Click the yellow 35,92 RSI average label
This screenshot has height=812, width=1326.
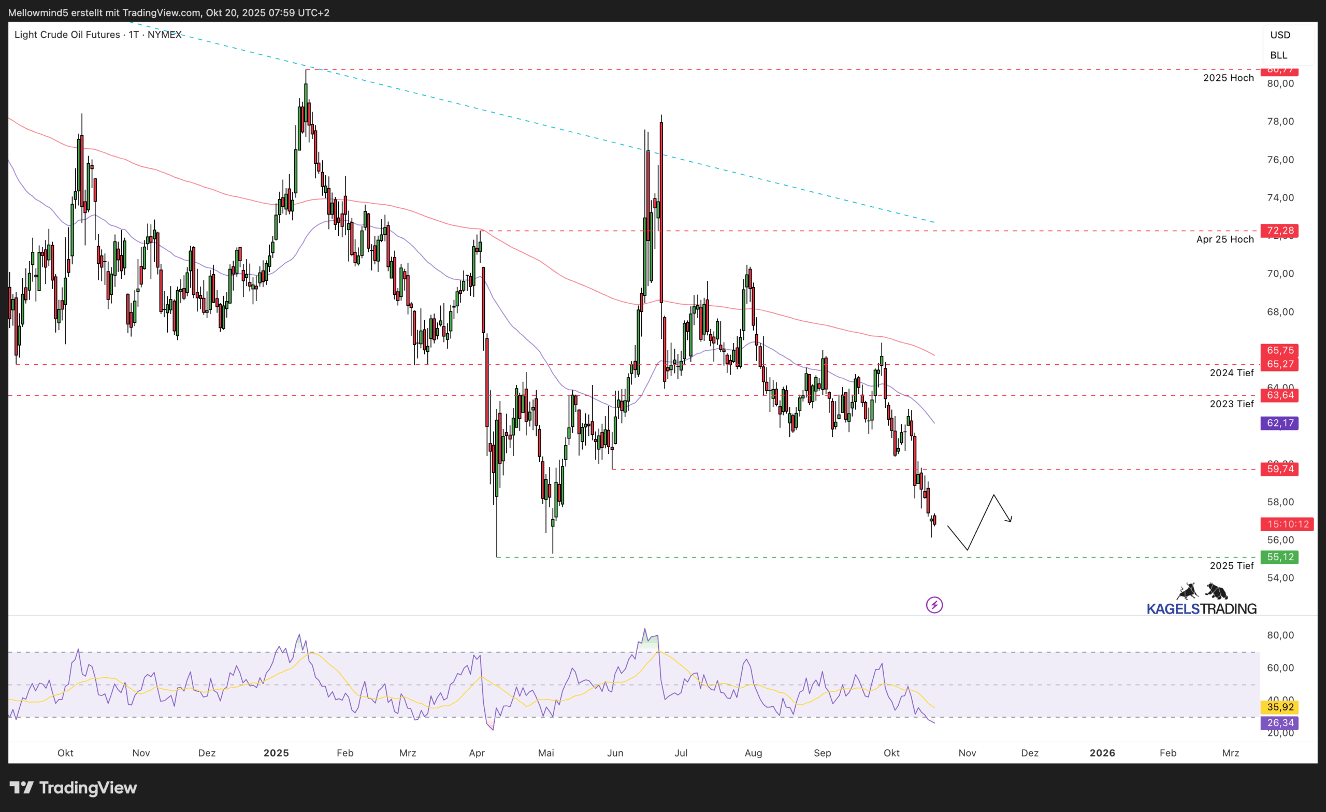1280,707
